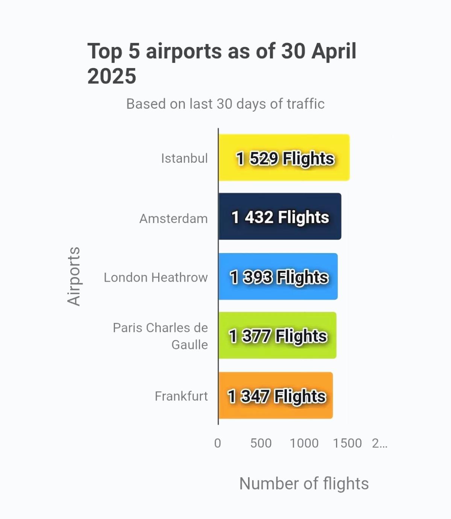
Task: Click the Paris Charles de Gaulle label
Action: (x=160, y=336)
